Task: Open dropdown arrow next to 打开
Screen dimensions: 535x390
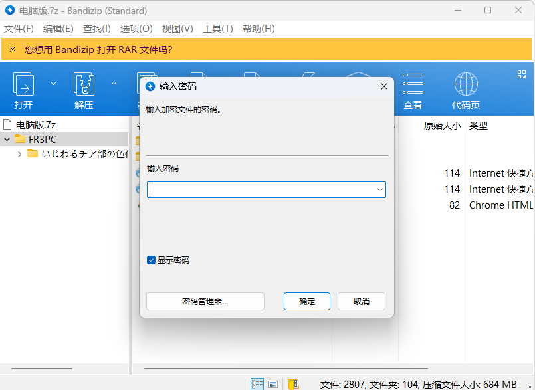Action: [x=54, y=84]
